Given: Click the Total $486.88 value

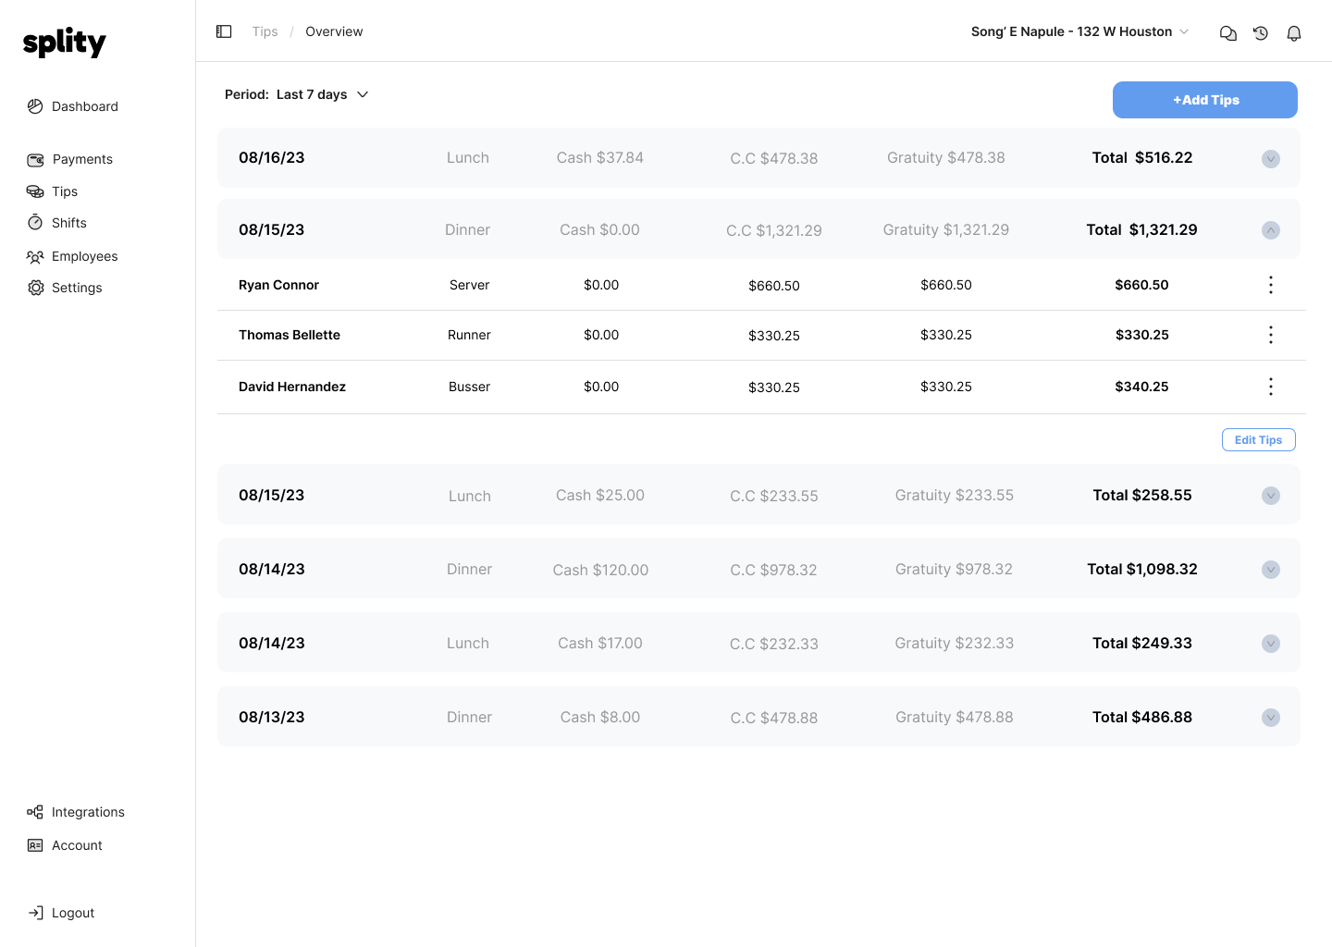Looking at the screenshot, I should click(x=1142, y=717).
